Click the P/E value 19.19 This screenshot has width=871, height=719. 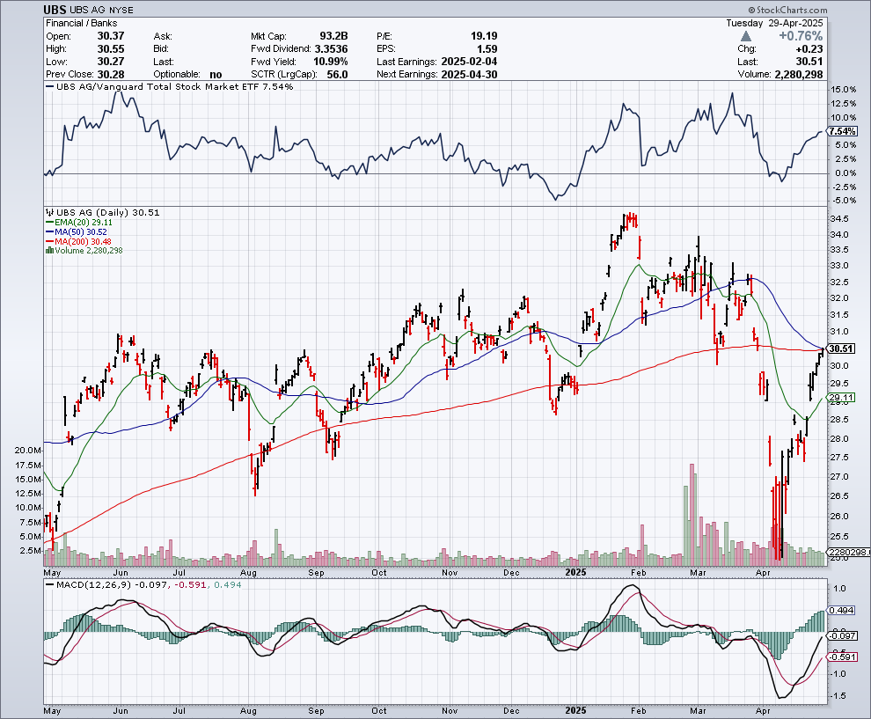[484, 36]
